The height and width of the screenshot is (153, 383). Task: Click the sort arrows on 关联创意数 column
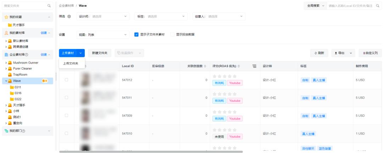205,66
